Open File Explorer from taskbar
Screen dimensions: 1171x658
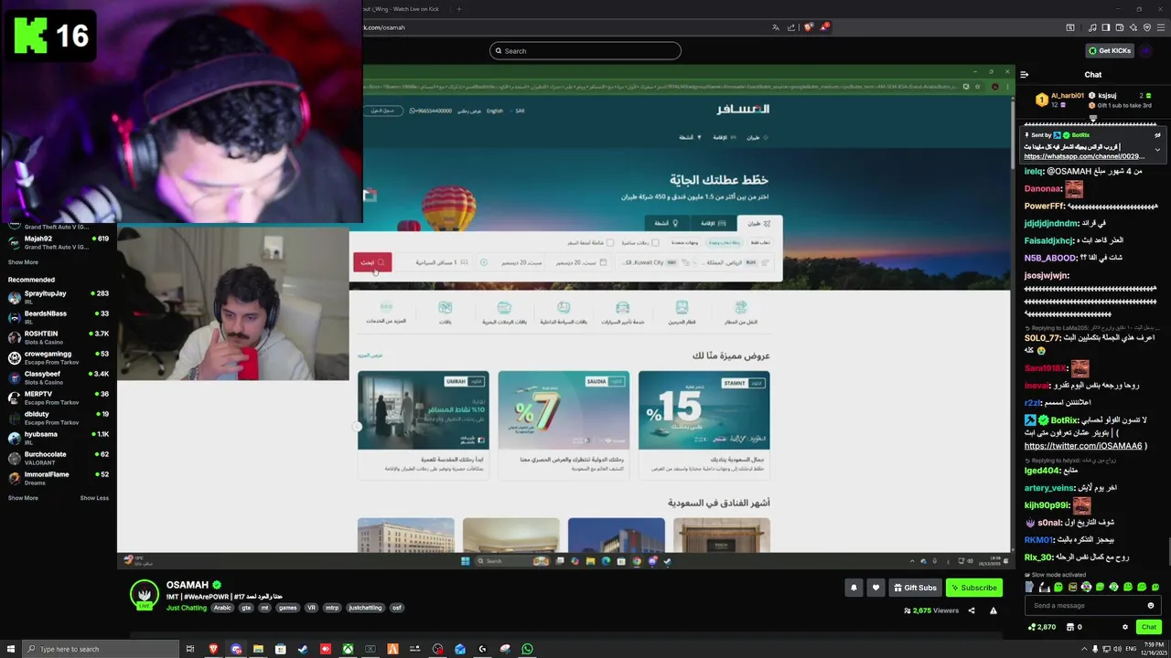point(258,649)
